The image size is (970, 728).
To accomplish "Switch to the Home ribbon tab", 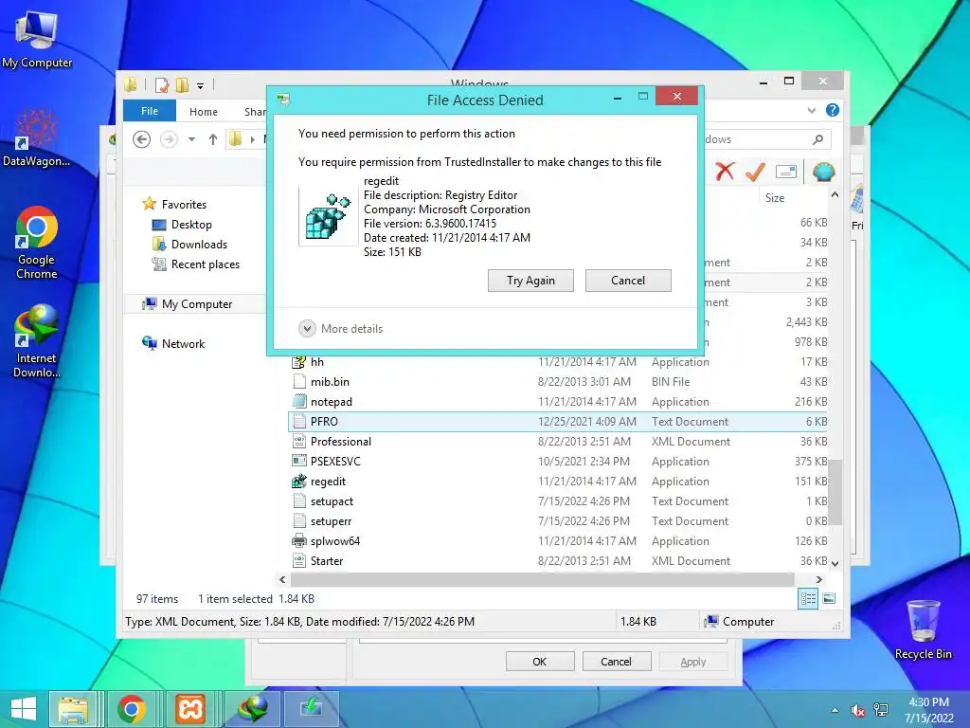I will coord(204,112).
